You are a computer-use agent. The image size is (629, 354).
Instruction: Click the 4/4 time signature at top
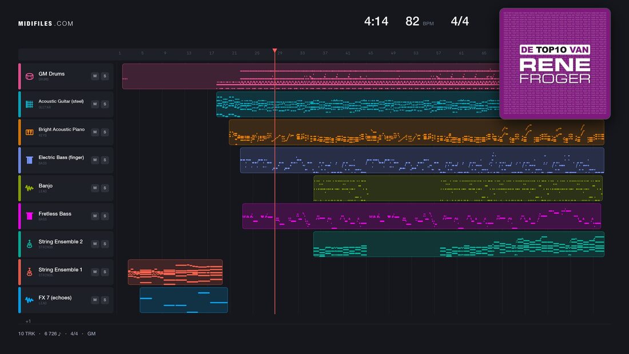[x=460, y=21]
